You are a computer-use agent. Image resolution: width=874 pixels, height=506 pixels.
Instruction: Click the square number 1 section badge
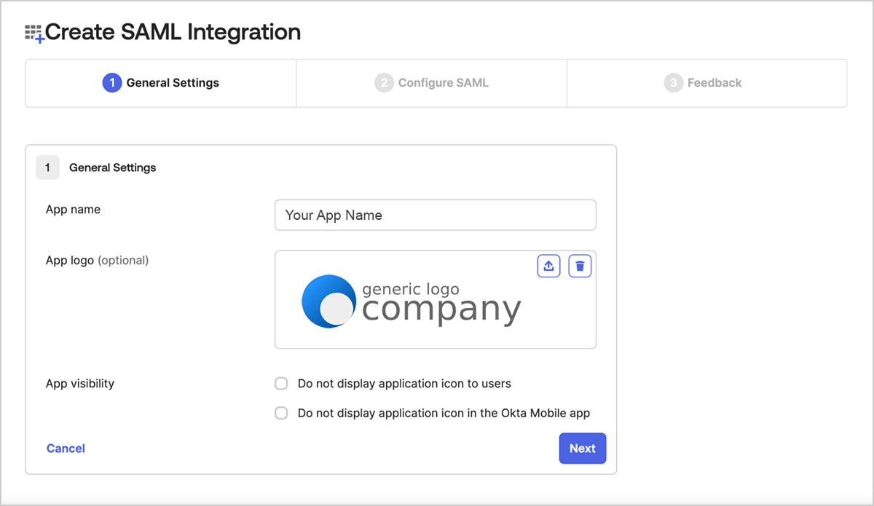pyautogui.click(x=47, y=167)
